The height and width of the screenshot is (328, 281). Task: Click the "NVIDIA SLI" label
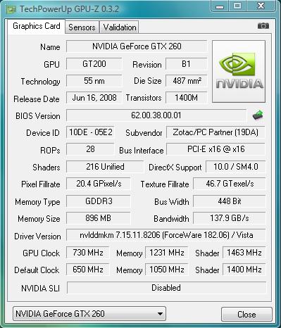coord(40,289)
